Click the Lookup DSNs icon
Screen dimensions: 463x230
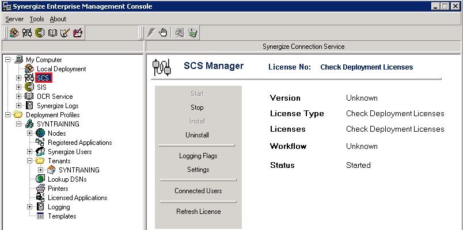[40, 179]
